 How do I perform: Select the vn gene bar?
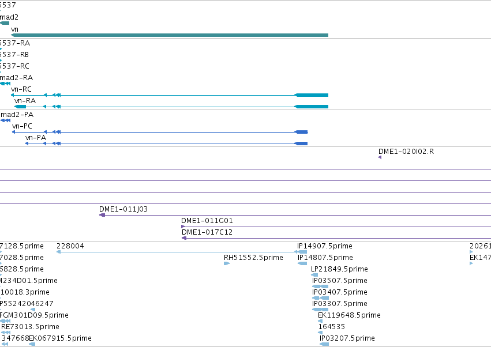click(x=170, y=35)
